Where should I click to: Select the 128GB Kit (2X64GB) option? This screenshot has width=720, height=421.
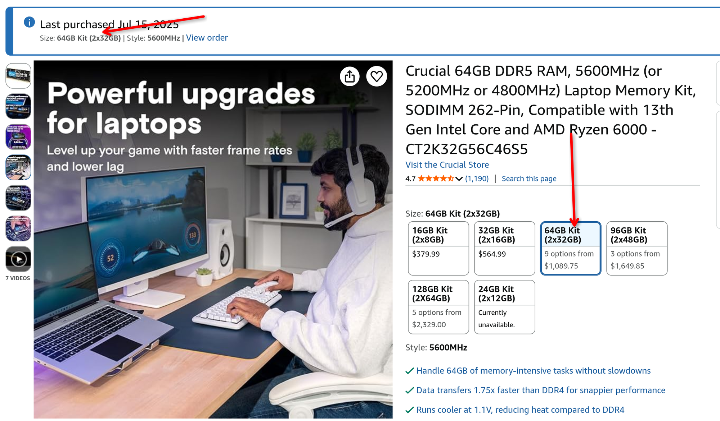(438, 307)
